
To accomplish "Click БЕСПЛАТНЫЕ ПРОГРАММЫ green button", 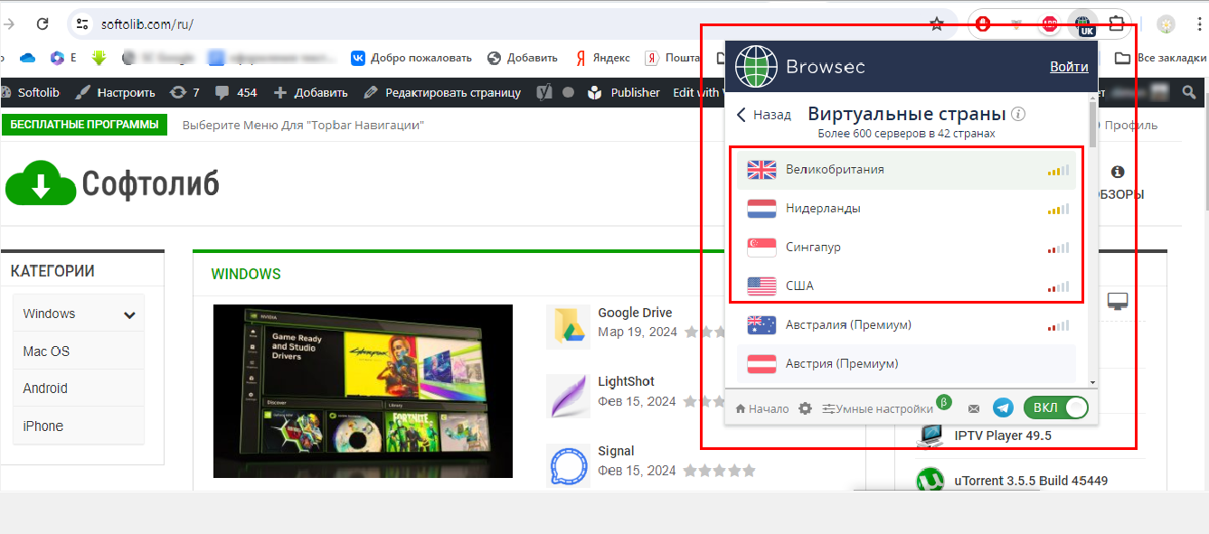I will coord(85,125).
